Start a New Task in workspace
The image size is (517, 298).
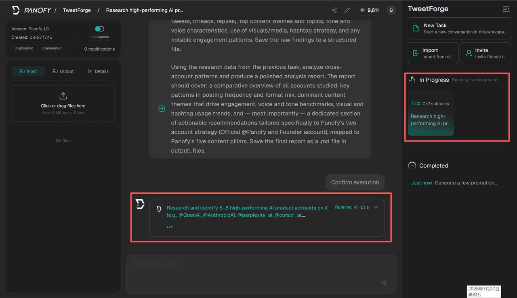tap(459, 29)
